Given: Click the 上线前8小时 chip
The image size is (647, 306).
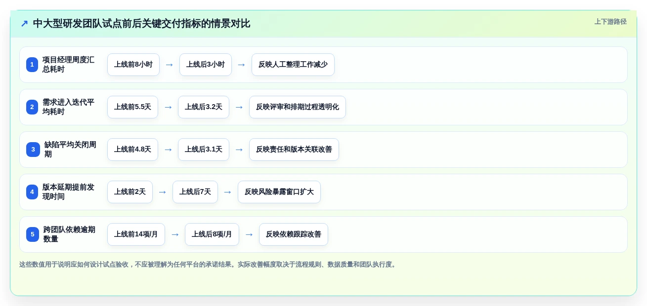Looking at the screenshot, I should pyautogui.click(x=133, y=65).
